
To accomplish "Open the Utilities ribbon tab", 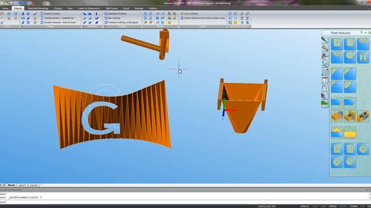I will pyautogui.click(x=153, y=8).
